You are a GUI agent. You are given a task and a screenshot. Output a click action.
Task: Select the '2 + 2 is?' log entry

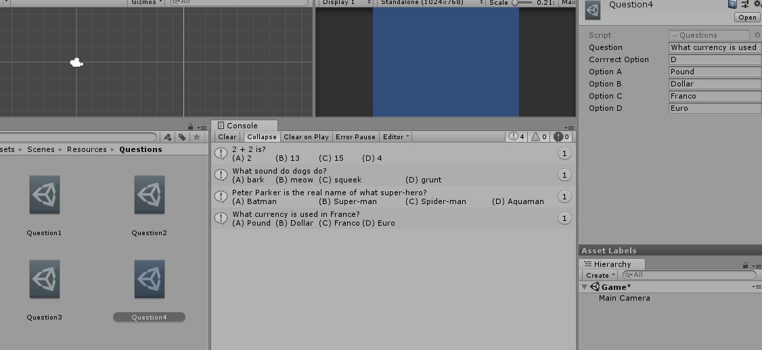[394, 153]
